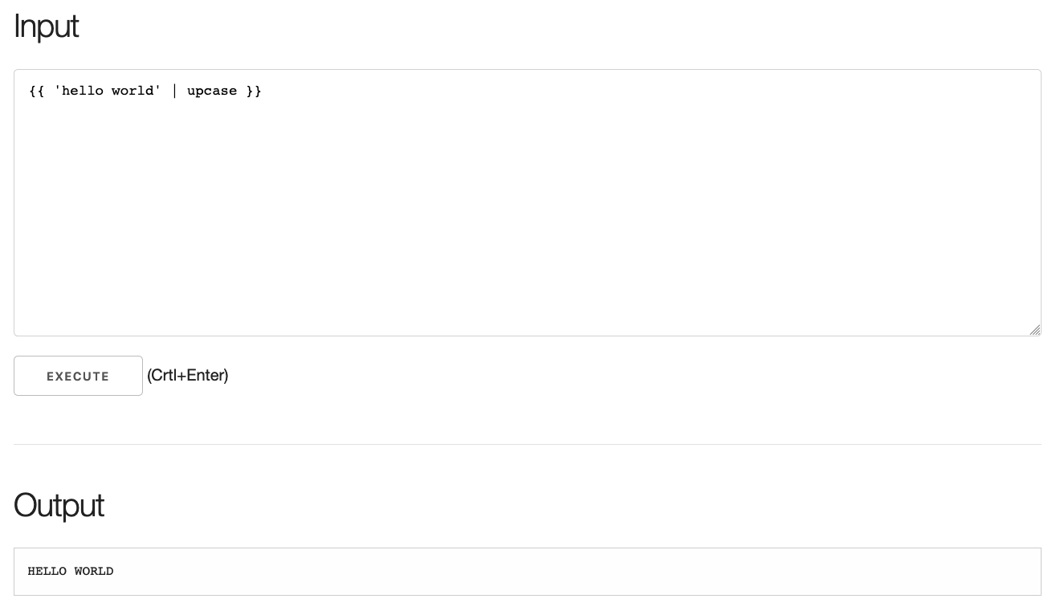Screen dimensions: 1060x611
Task: Click the WORLD word in output
Action: tap(94, 571)
